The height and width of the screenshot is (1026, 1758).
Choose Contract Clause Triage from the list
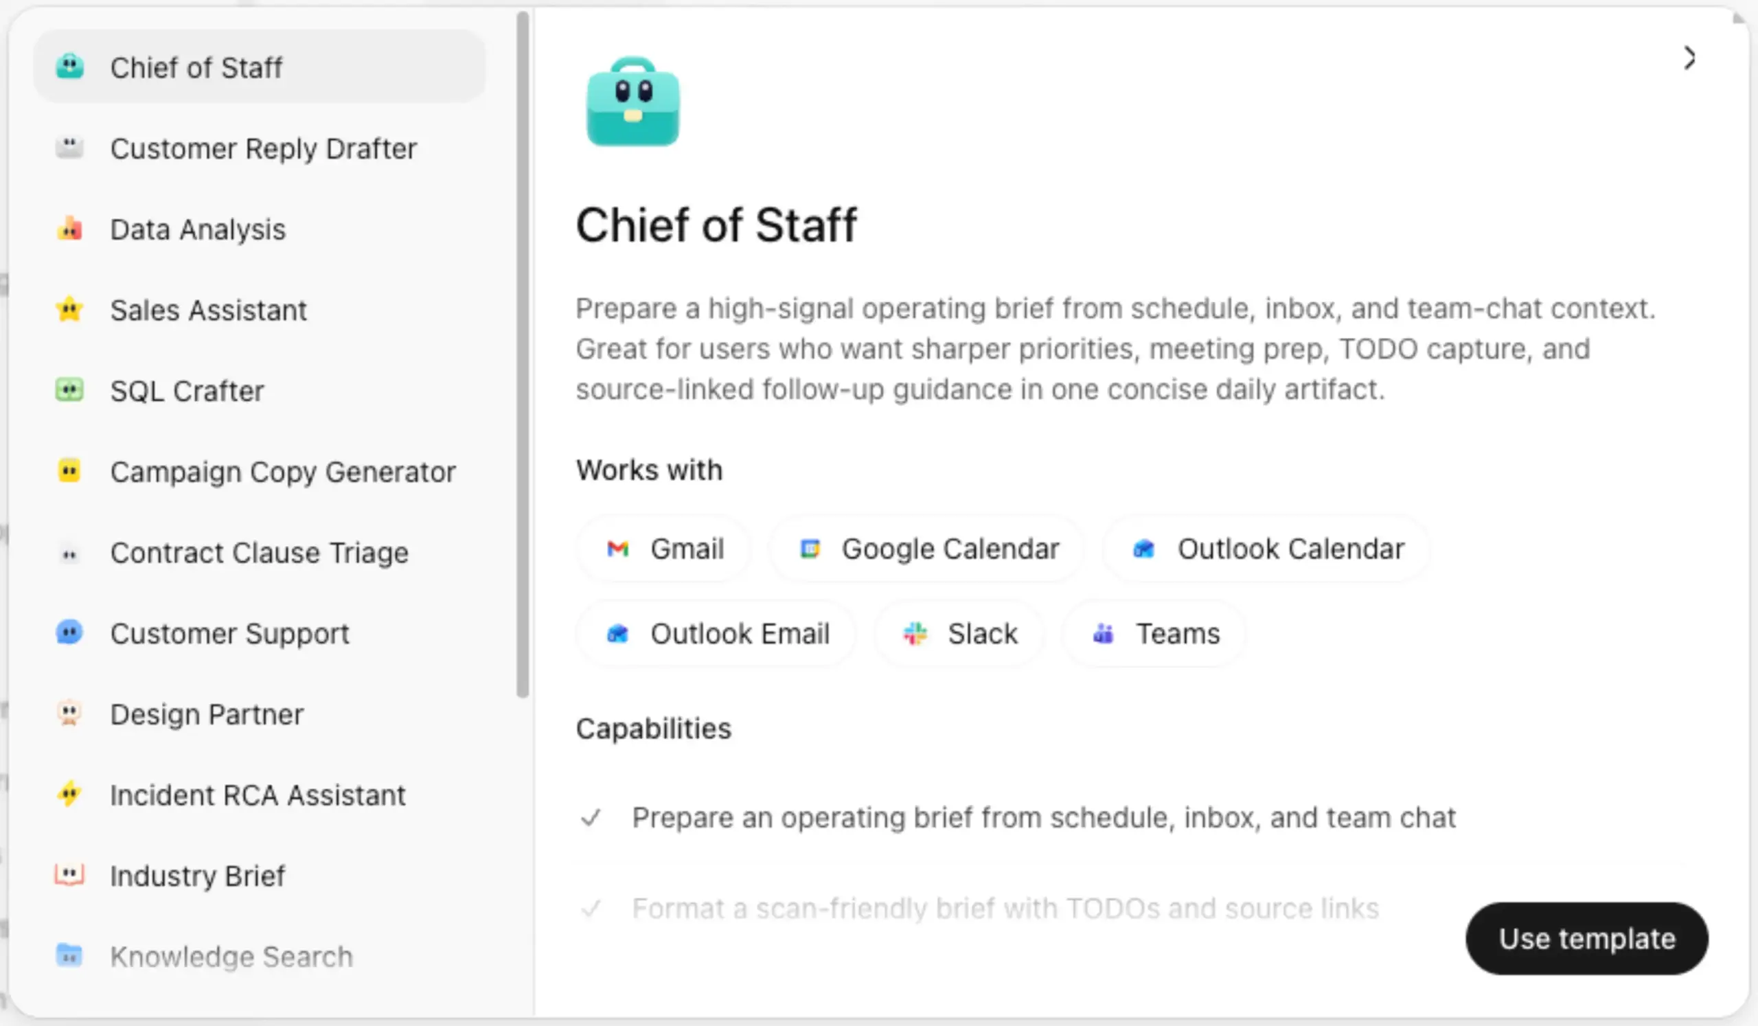coord(259,553)
